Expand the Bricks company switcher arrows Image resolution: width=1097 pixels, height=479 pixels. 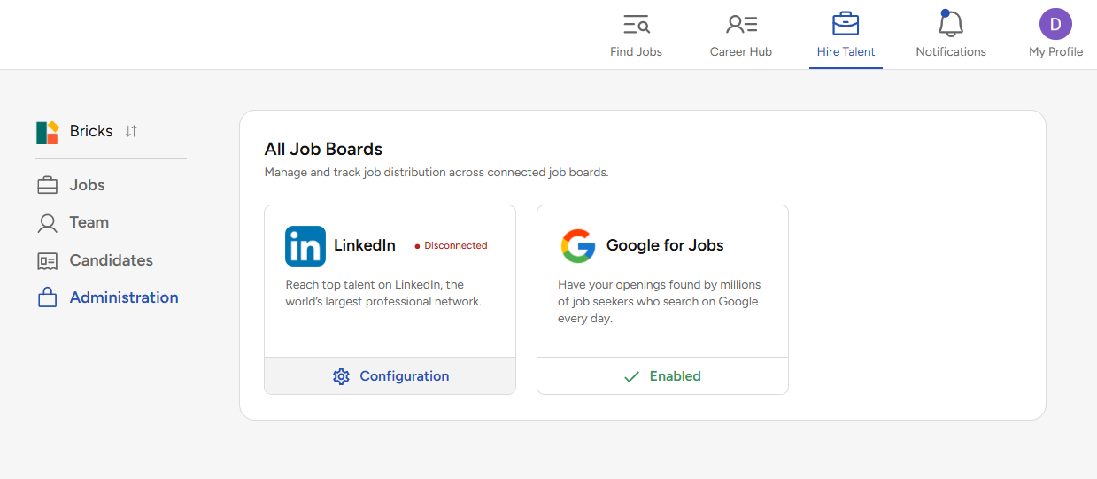click(131, 131)
